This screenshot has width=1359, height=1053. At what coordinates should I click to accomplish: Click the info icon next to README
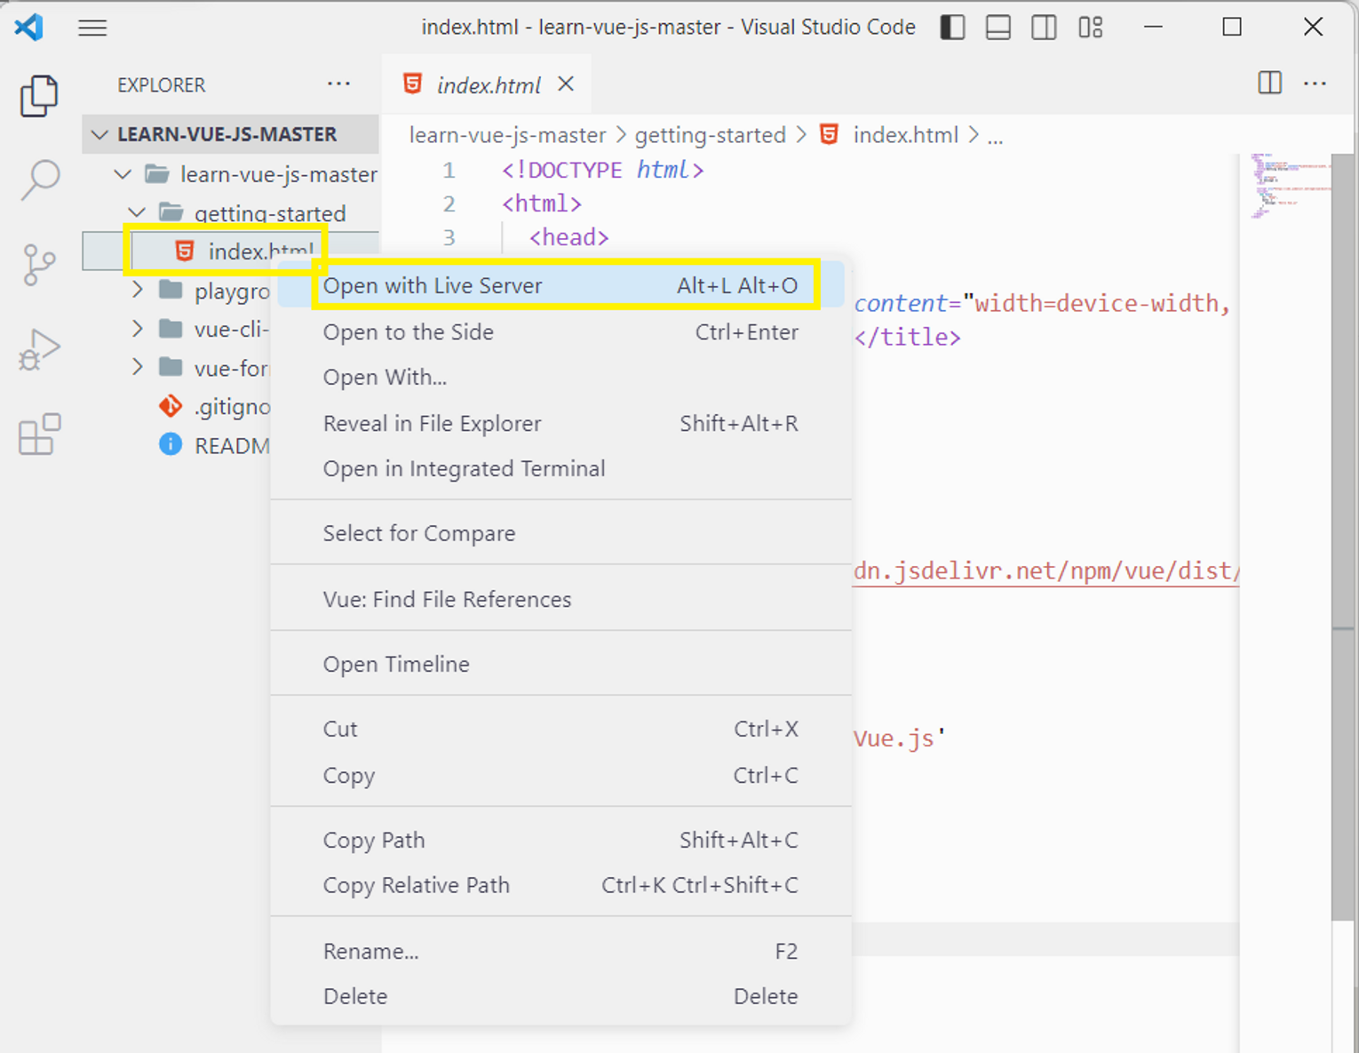click(170, 444)
